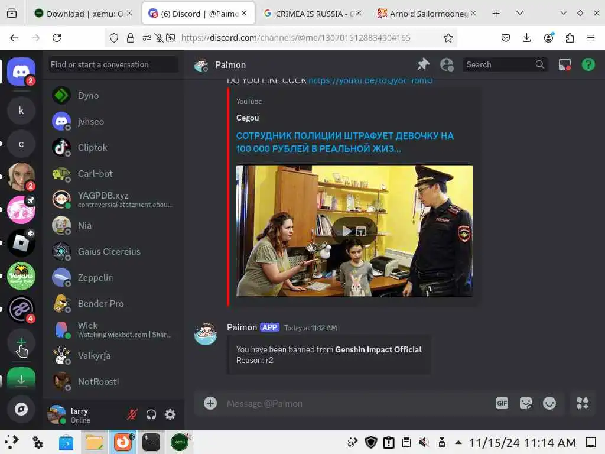Bookmark this page with star icon
The height and width of the screenshot is (454, 605).
(448, 38)
